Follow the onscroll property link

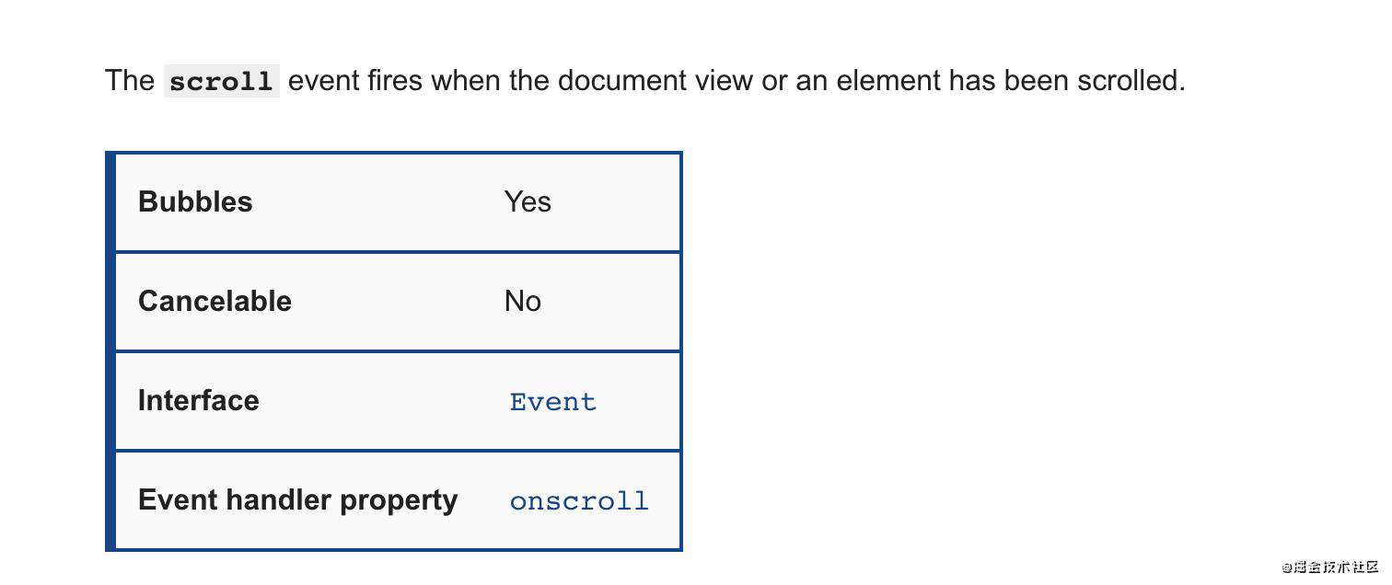[x=579, y=501]
